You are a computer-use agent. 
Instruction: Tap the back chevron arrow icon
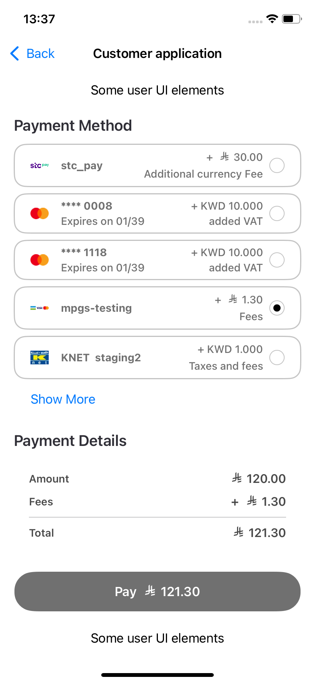[x=15, y=54]
